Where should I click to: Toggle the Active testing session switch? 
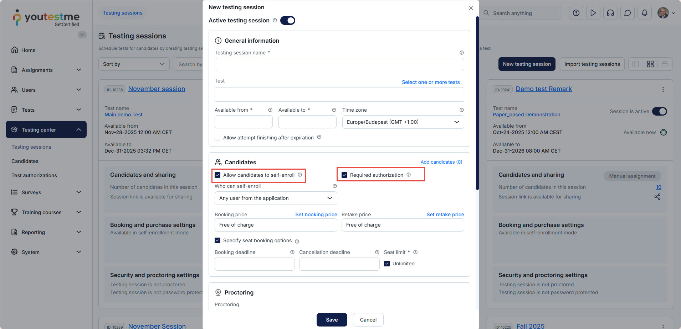287,21
